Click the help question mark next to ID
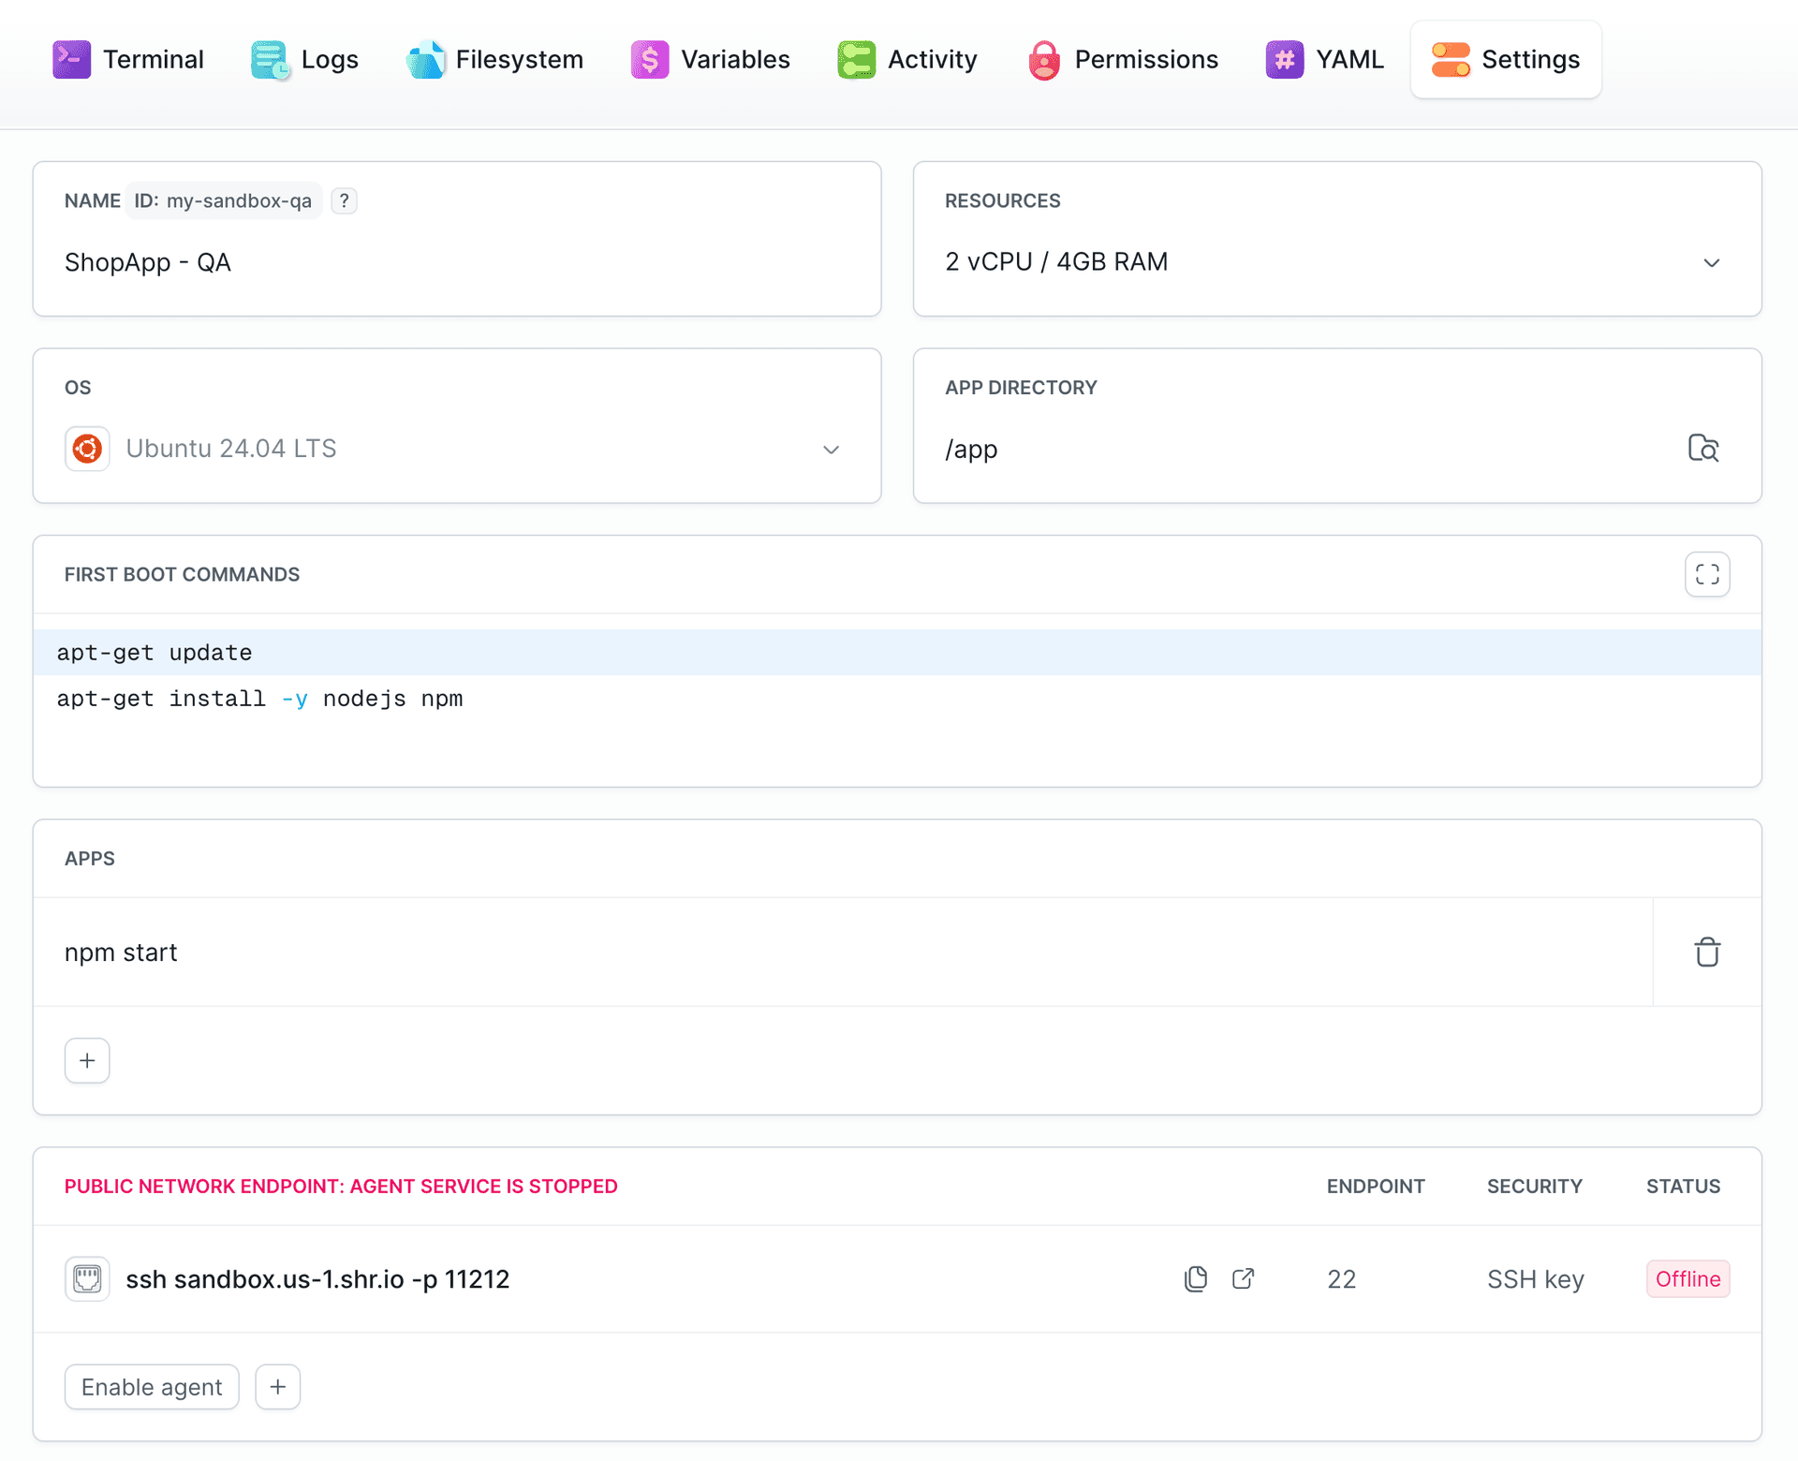This screenshot has height=1461, width=1798. tap(344, 200)
